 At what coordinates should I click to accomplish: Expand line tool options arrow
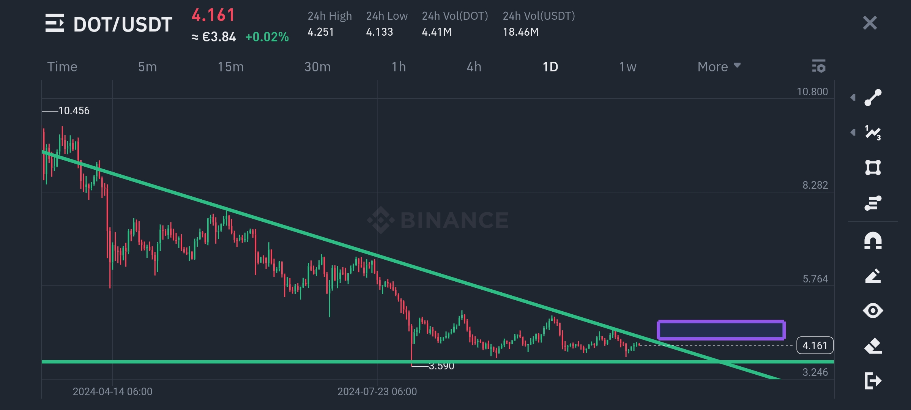pos(853,98)
